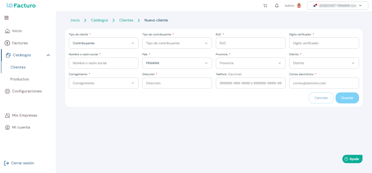Open the Tipo de cliente dropdown
372x173 pixels.
pos(104,43)
